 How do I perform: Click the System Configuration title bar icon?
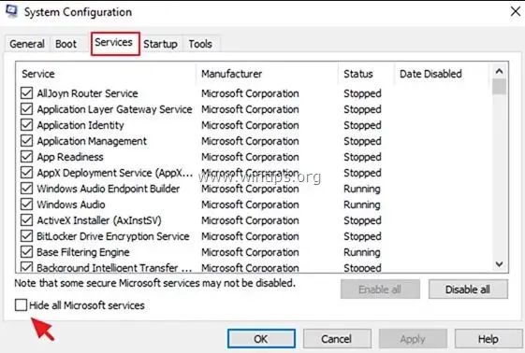(11, 10)
